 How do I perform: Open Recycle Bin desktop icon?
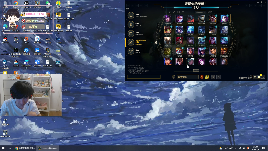tap(5, 5)
